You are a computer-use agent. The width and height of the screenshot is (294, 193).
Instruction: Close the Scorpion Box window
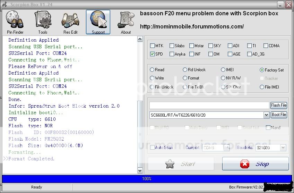tap(288, 5)
